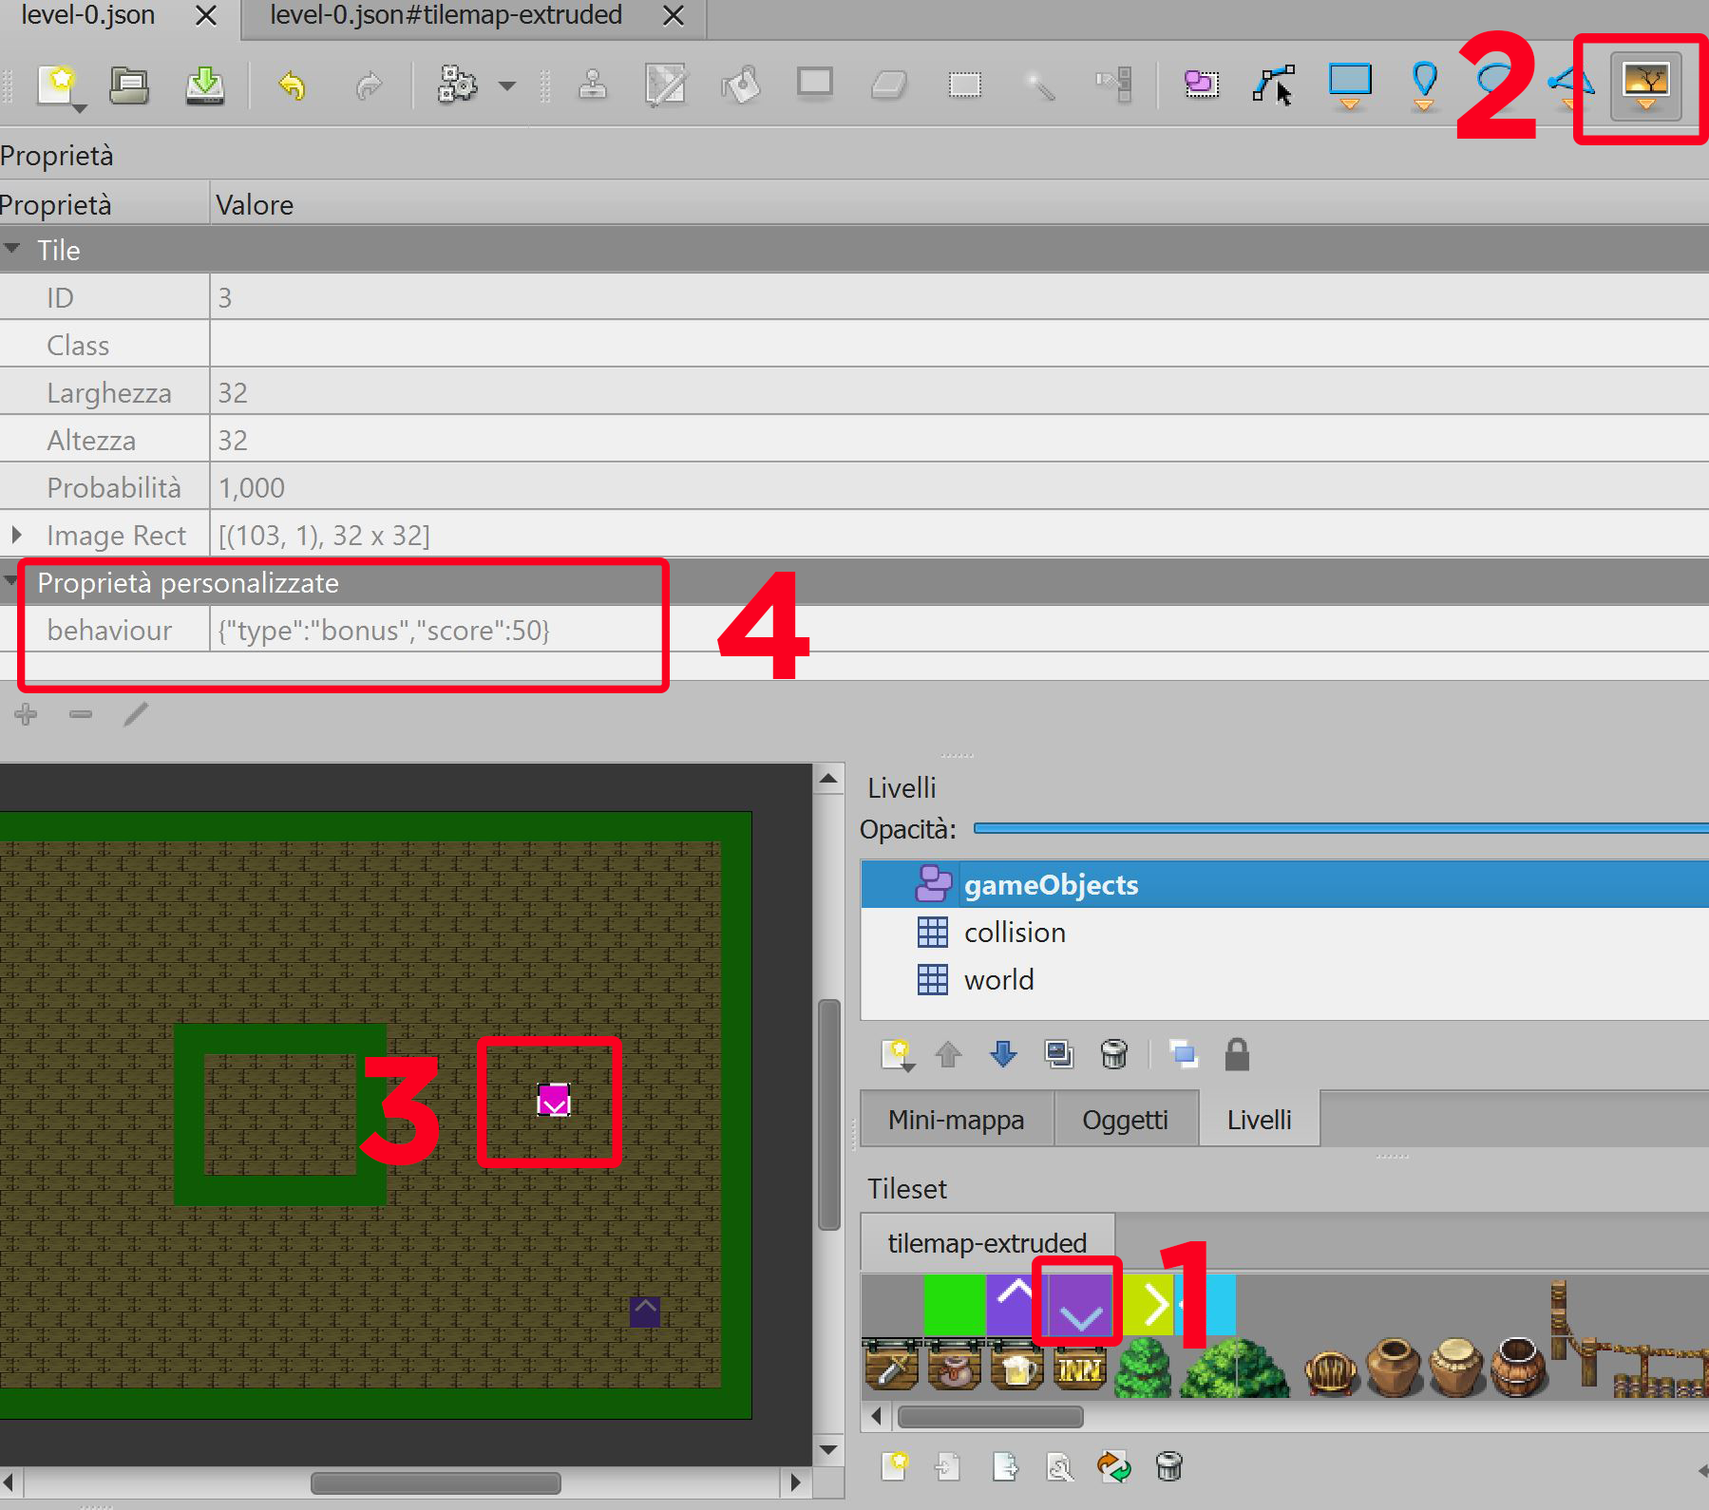
Task: Select the Magic Wand tool
Action: (x=1039, y=86)
